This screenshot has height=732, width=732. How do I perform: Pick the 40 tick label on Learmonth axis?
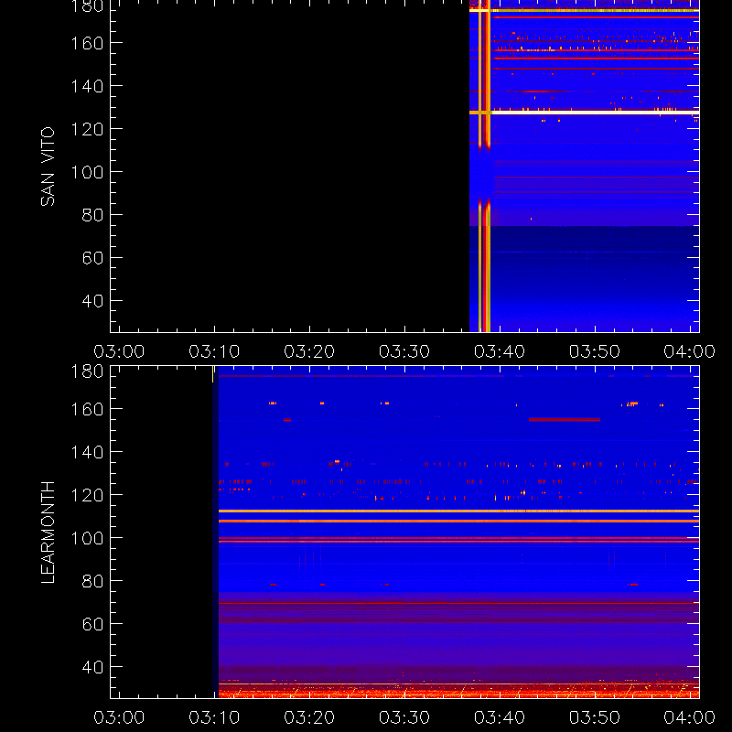[92, 667]
